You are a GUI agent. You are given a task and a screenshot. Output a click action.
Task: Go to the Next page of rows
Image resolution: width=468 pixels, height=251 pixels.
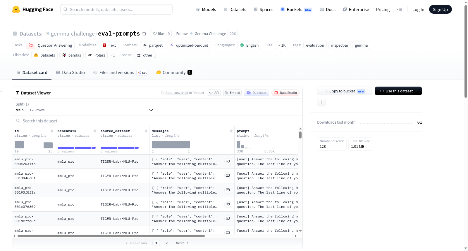[182, 243]
